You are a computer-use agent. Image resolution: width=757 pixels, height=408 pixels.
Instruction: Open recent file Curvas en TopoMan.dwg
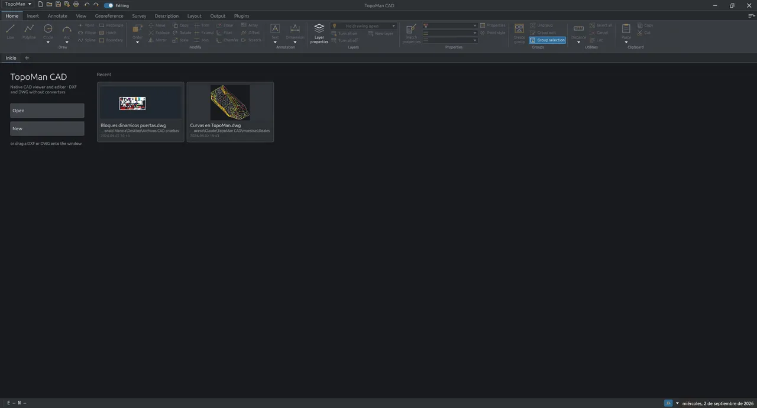click(230, 112)
